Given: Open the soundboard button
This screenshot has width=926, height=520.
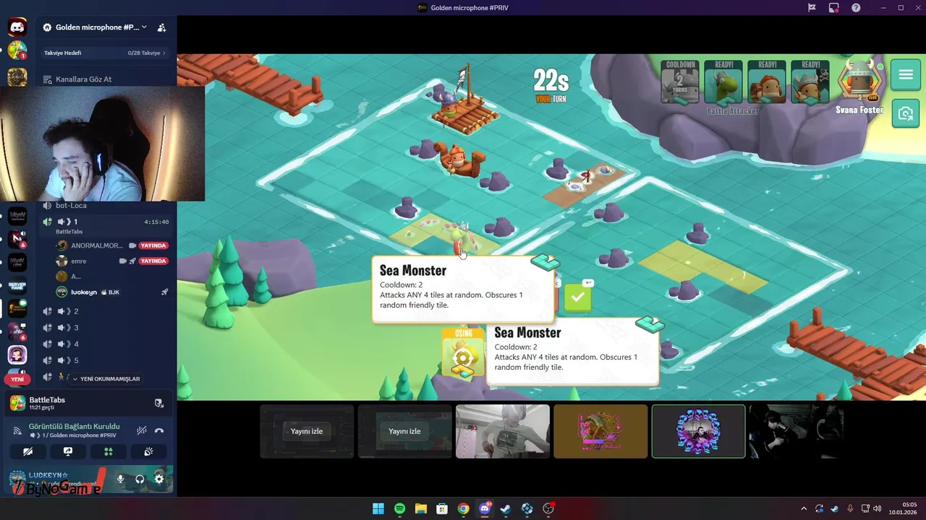Looking at the screenshot, I should coord(149,451).
